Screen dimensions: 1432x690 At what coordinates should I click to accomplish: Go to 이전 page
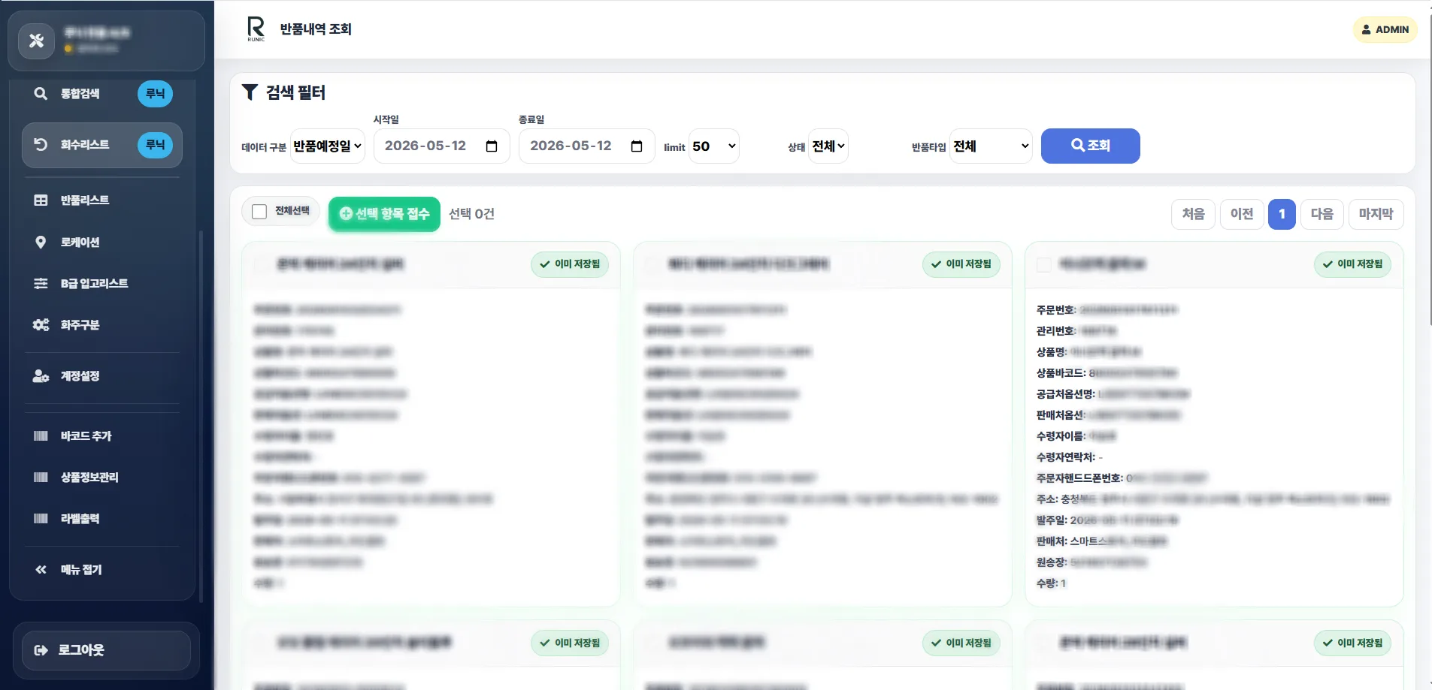click(x=1242, y=214)
